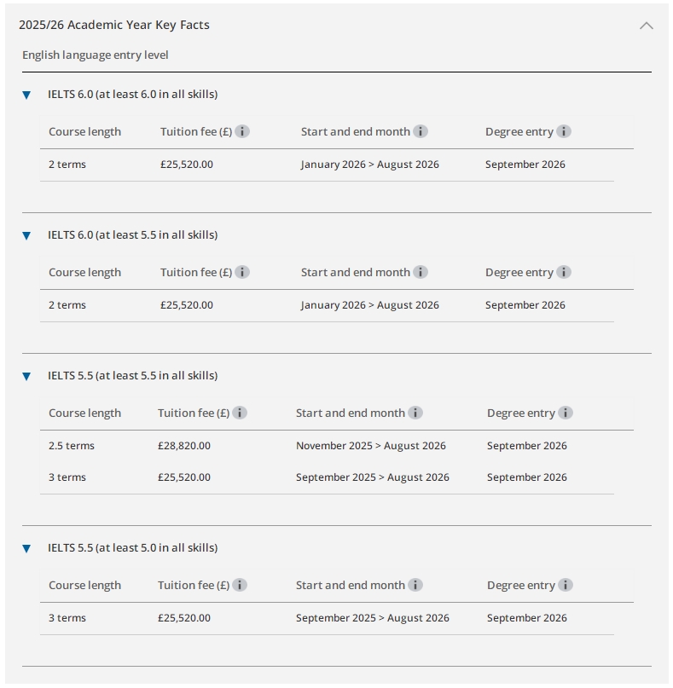Collapse triangle beside IELTS 5.5 (at least 5.5 in all skills)
The height and width of the screenshot is (688, 673).
point(26,376)
